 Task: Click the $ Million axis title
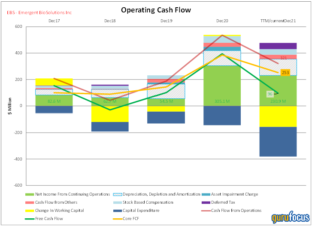(10, 106)
